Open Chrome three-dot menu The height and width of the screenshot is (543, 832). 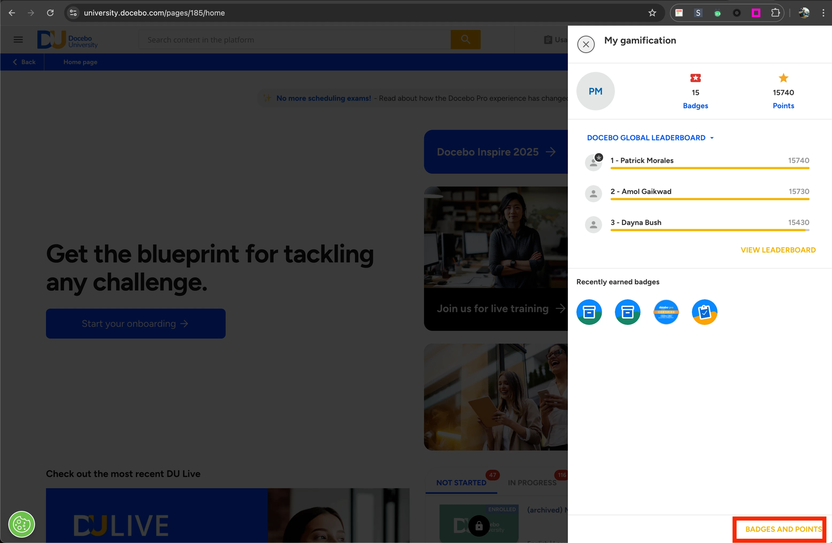[x=823, y=13]
